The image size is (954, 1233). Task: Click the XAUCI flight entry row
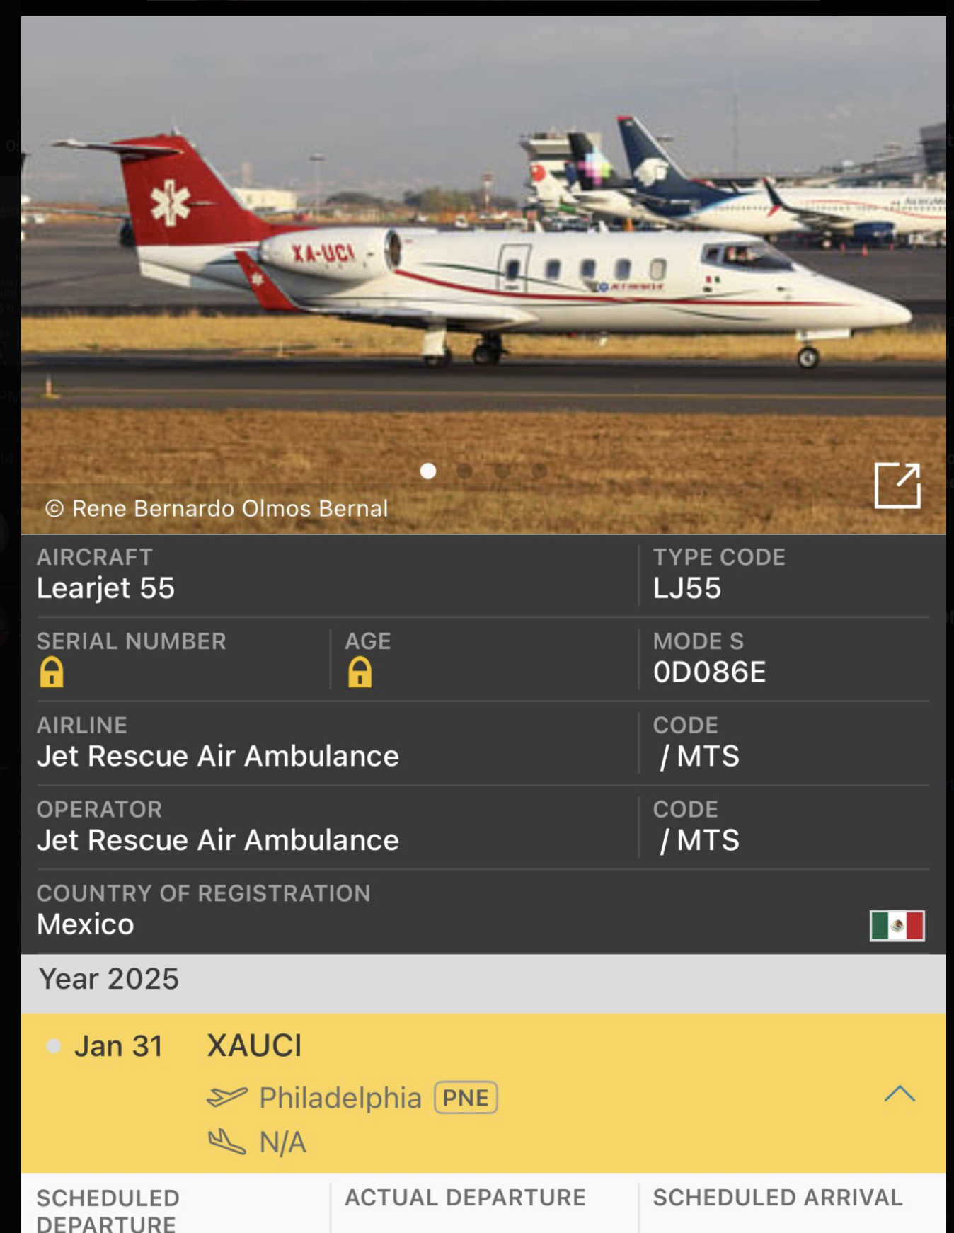[483, 1093]
